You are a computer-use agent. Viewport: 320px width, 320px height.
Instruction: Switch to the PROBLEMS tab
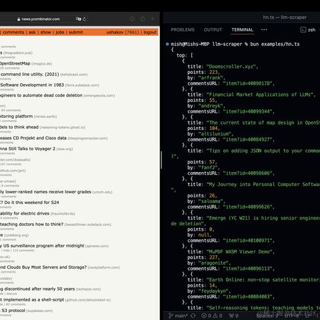pos(183,30)
